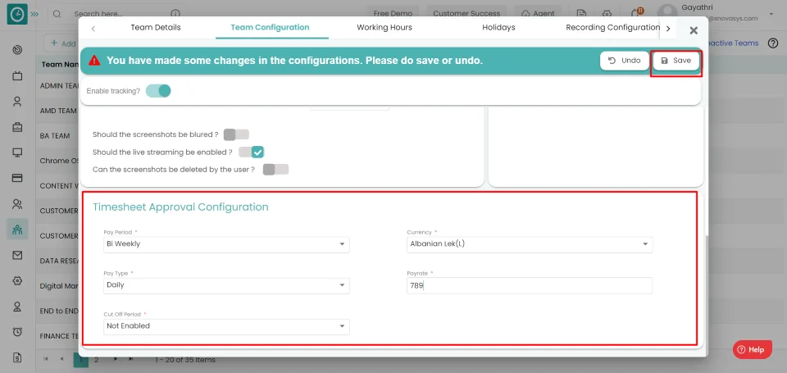Open the Currency dropdown
Screen dimensions: 787x373
point(530,244)
